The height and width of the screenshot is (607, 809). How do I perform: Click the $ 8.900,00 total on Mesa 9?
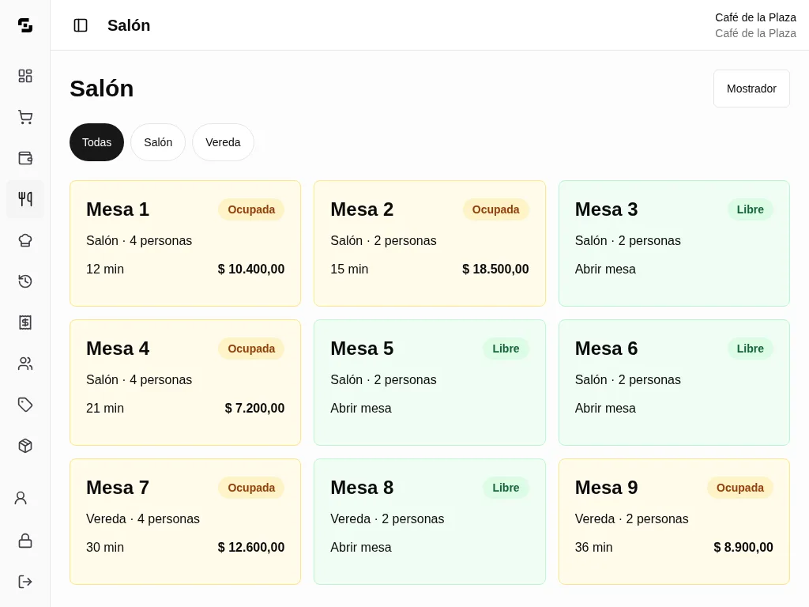(743, 547)
